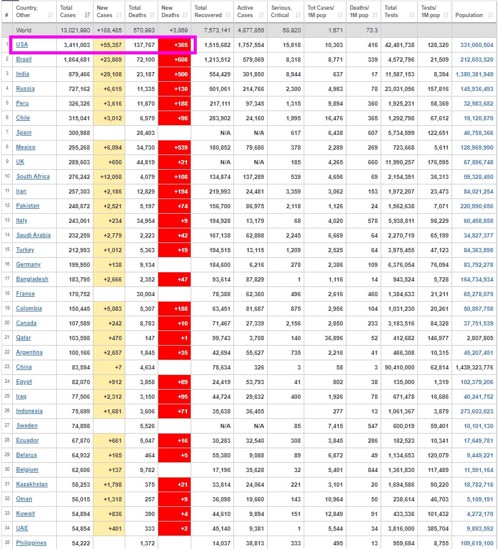498x549 pixels.
Task: Click the World summary row label
Action: [25, 30]
